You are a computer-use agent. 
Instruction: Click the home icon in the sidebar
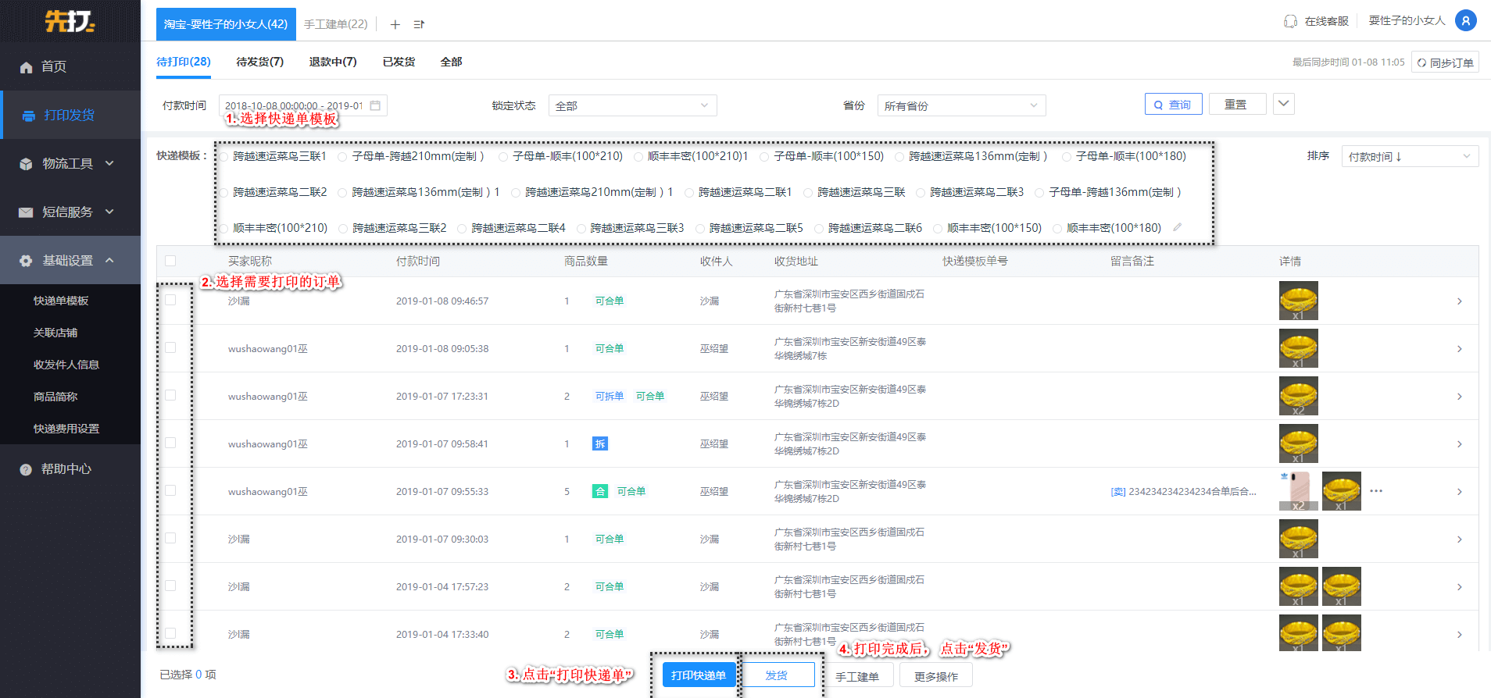[x=26, y=67]
